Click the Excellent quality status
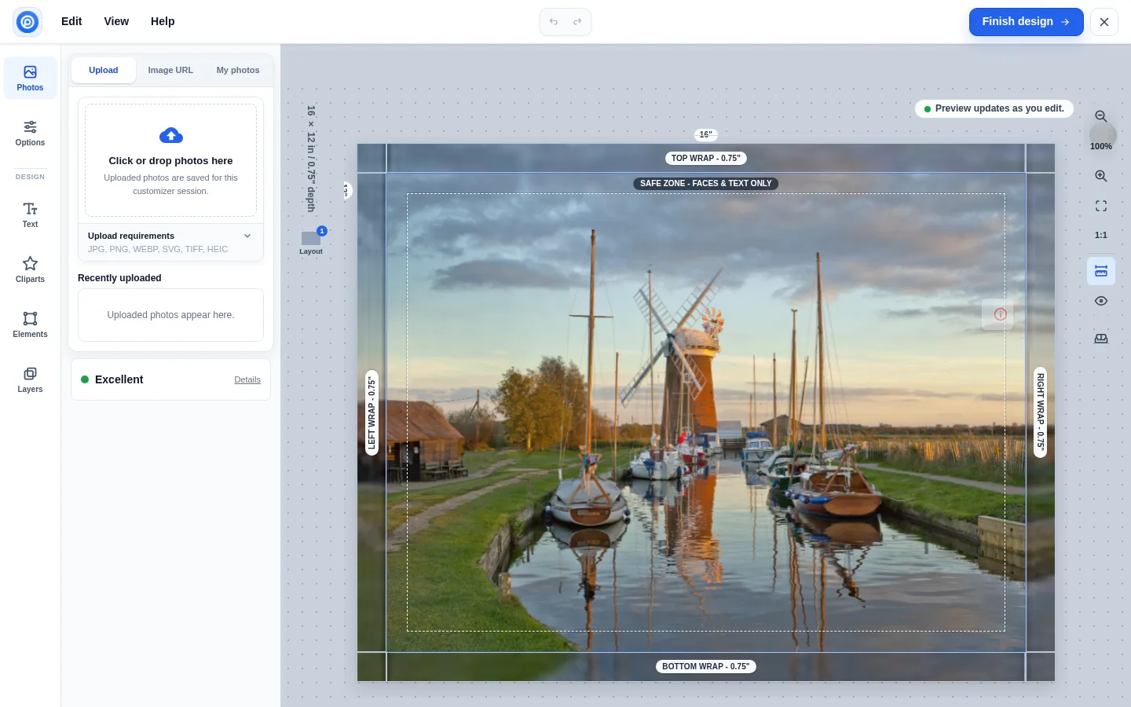The image size is (1131, 707). coord(112,379)
